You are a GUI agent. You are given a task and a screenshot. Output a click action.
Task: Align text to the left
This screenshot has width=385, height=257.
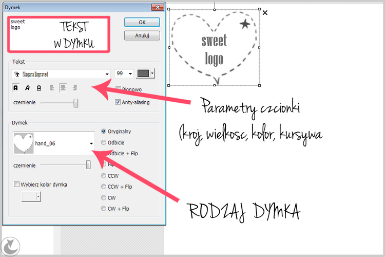(x=52, y=88)
